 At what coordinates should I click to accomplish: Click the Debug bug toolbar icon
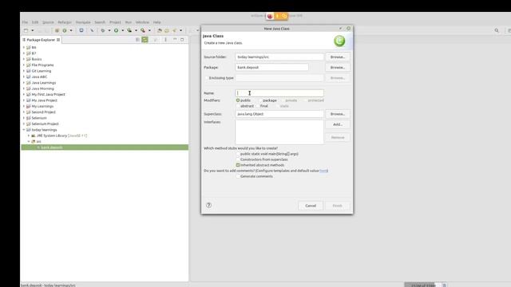pos(103,30)
